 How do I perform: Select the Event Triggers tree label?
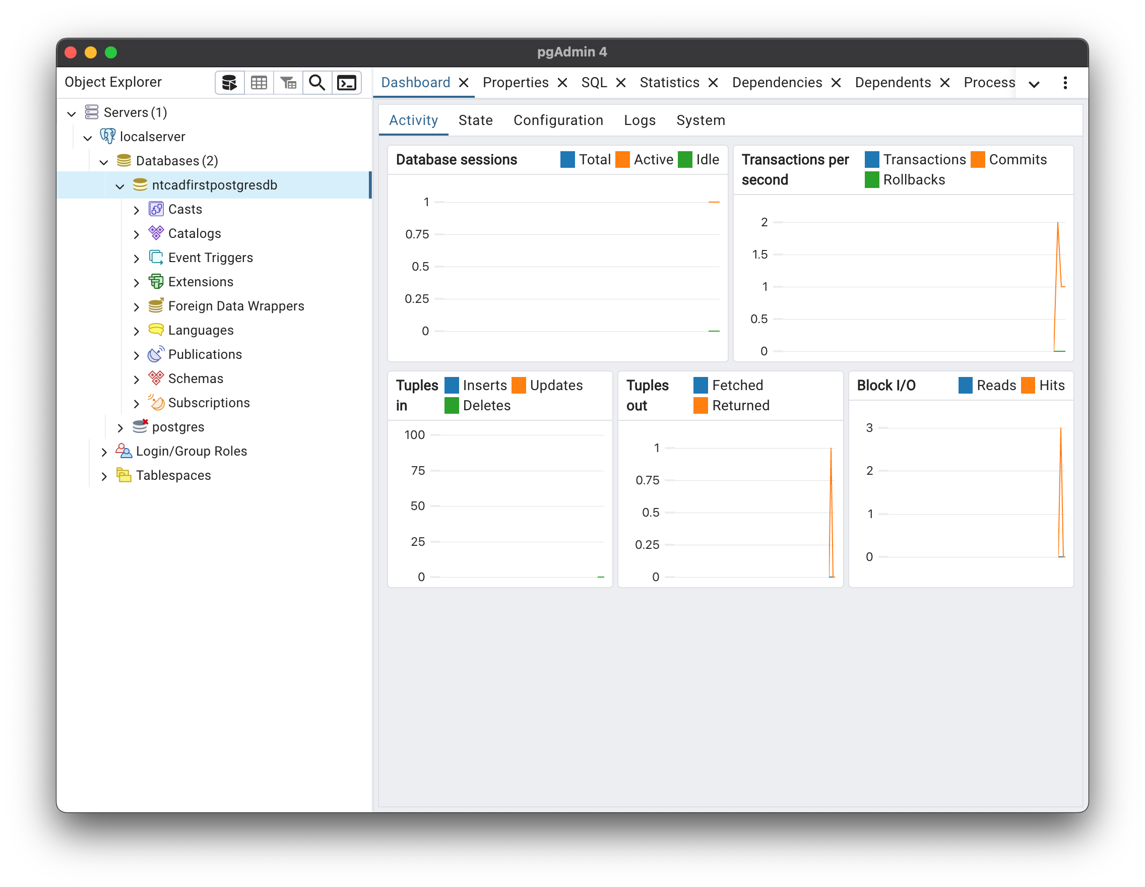coord(210,258)
